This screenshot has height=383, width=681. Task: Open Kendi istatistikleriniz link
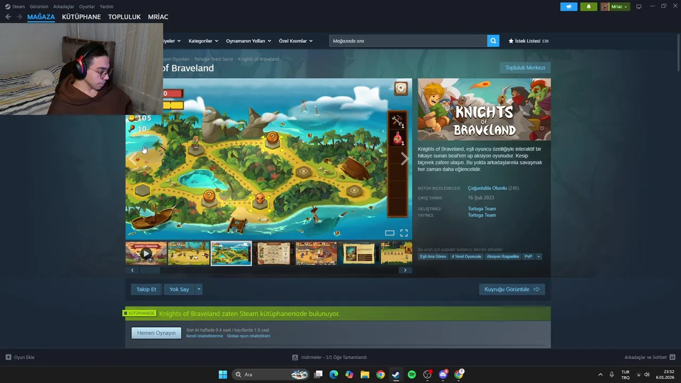pyautogui.click(x=205, y=336)
